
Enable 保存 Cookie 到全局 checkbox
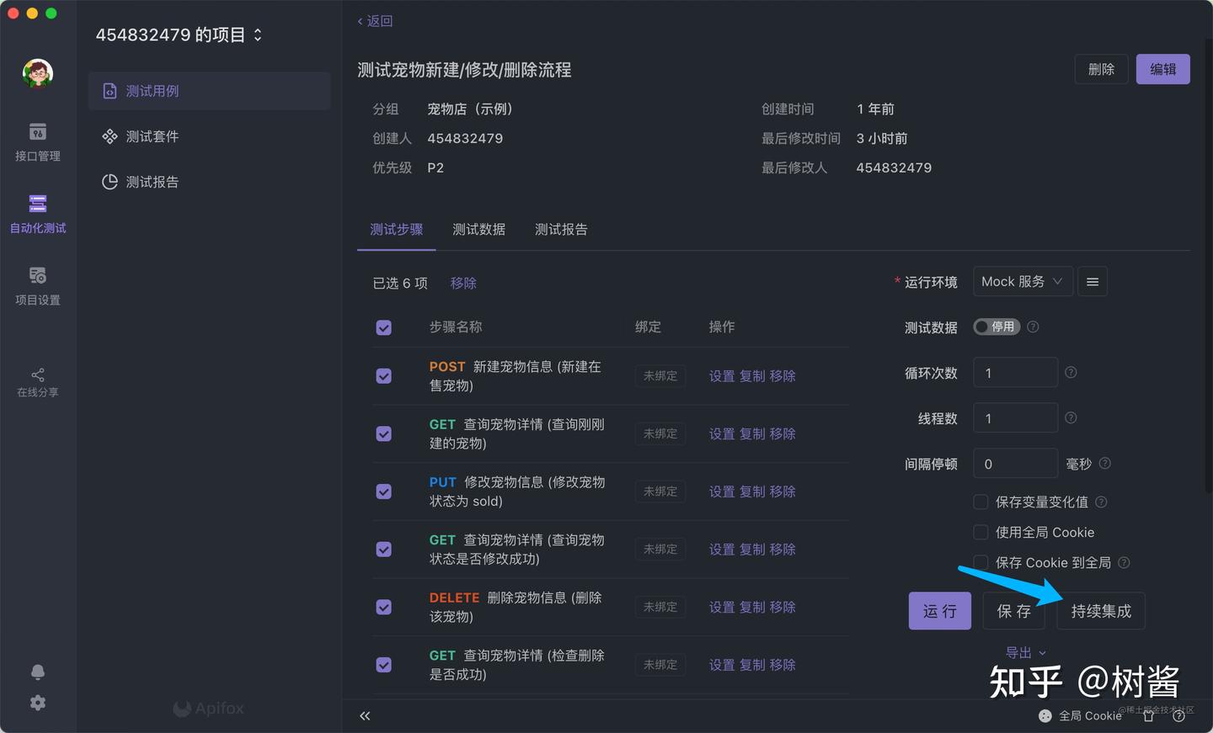(x=981, y=562)
